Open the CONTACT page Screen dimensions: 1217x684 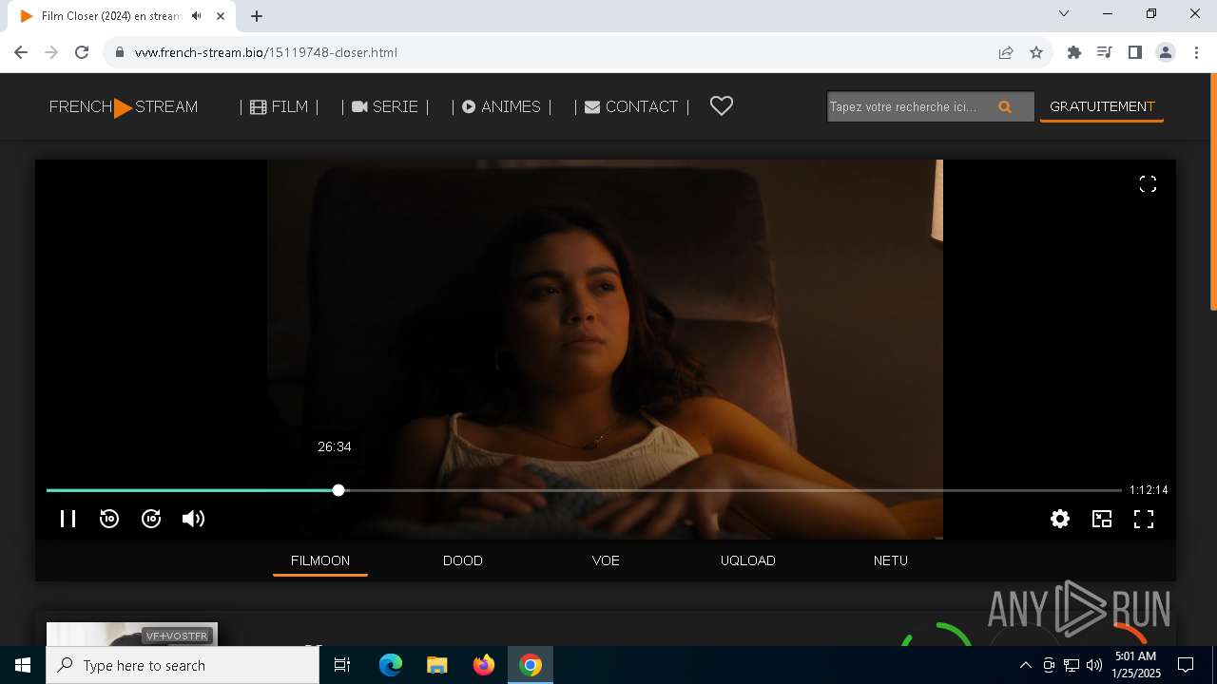(x=631, y=106)
